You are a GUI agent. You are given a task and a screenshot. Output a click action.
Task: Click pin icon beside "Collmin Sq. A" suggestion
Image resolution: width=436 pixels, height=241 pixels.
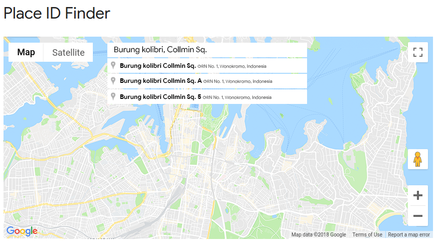[x=113, y=81]
